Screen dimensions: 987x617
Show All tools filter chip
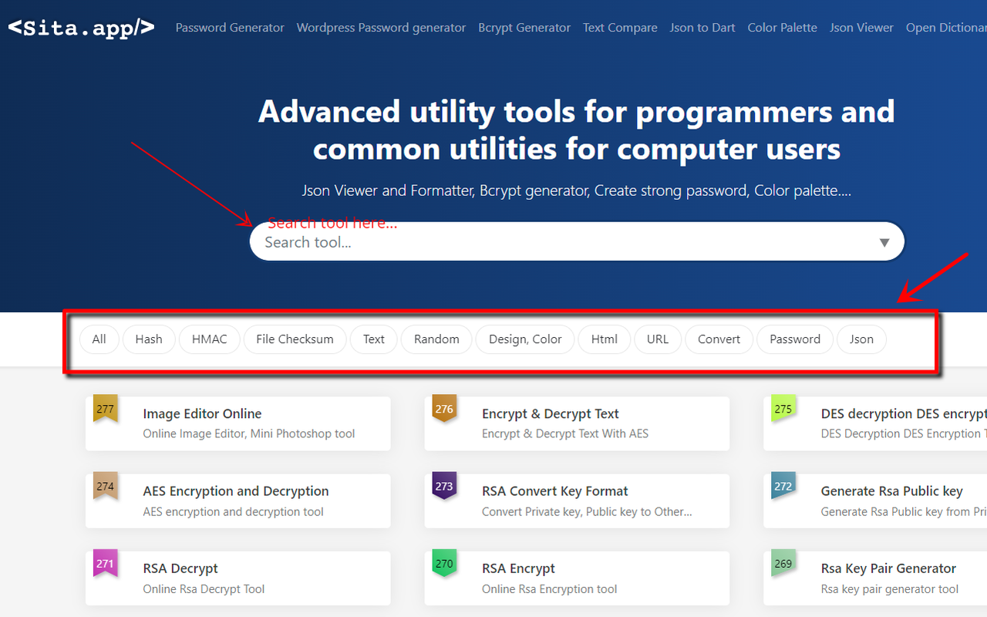point(99,339)
